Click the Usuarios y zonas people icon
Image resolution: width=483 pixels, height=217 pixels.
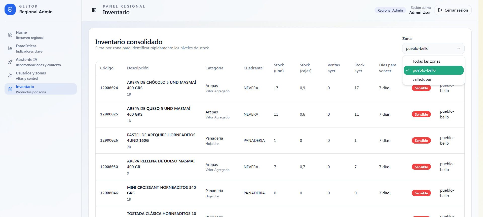(x=10, y=75)
